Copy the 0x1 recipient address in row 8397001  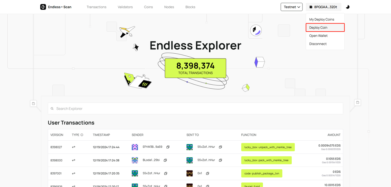207,173
